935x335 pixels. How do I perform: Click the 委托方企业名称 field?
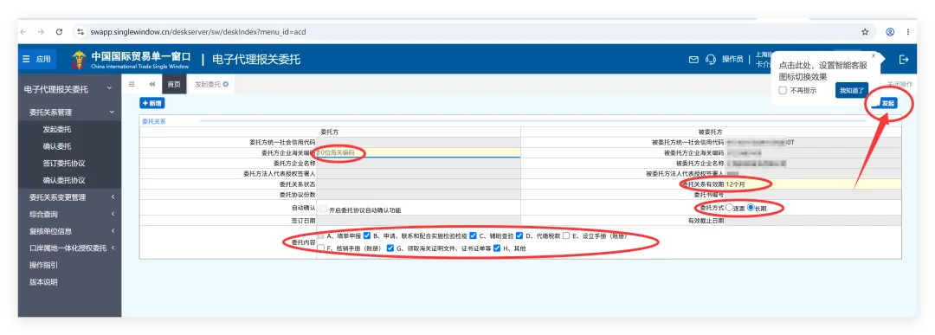[418, 164]
